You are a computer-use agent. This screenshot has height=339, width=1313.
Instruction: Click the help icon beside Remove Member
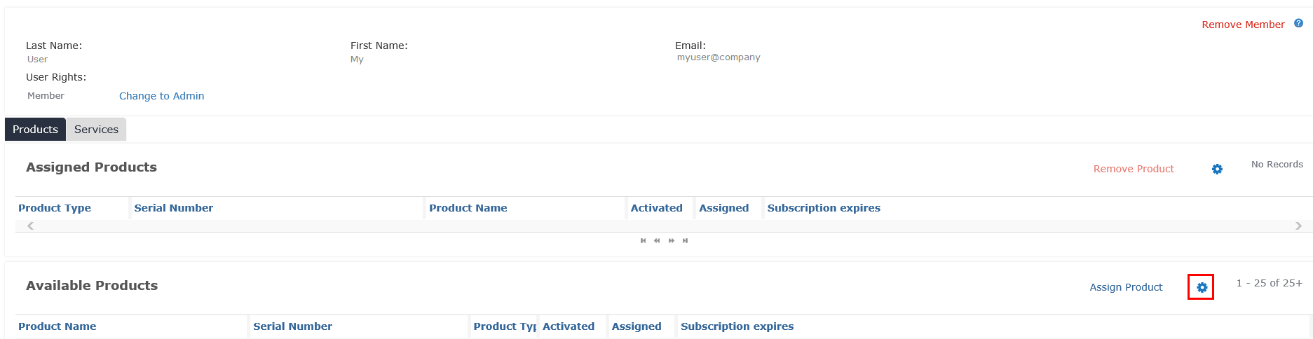coord(1298,23)
